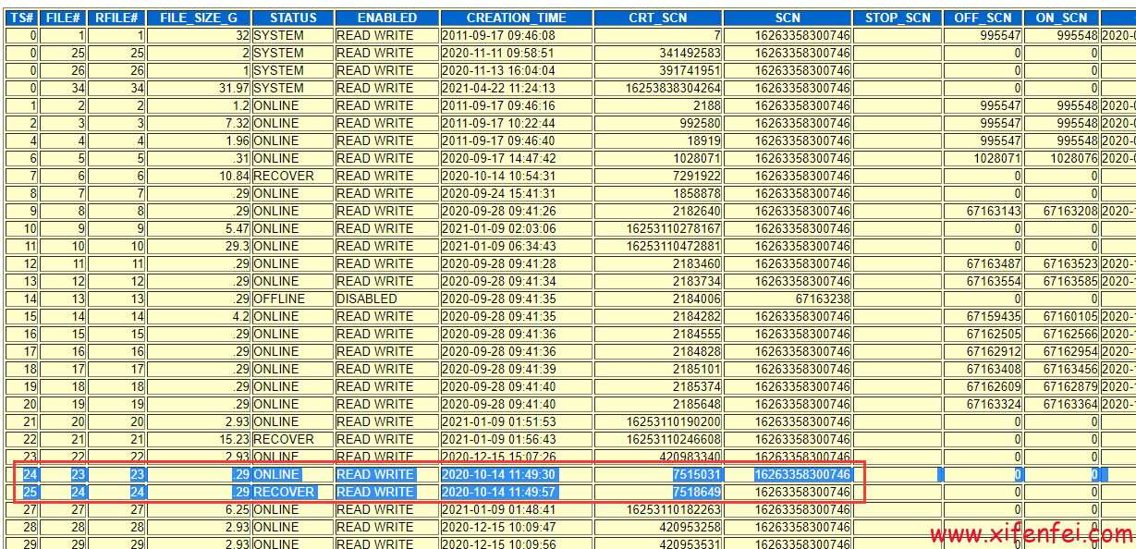Select highlighted CRT_SCN value 7518649
1136x549 pixels.
click(x=696, y=492)
